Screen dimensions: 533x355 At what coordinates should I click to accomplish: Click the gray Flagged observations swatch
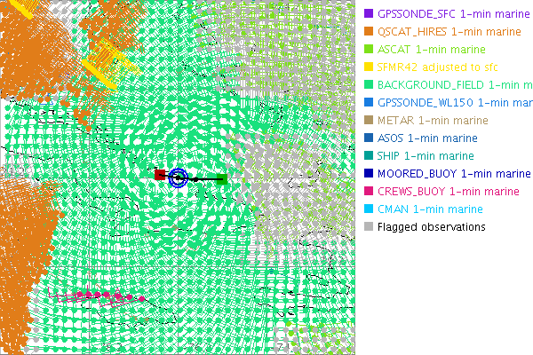click(x=369, y=227)
